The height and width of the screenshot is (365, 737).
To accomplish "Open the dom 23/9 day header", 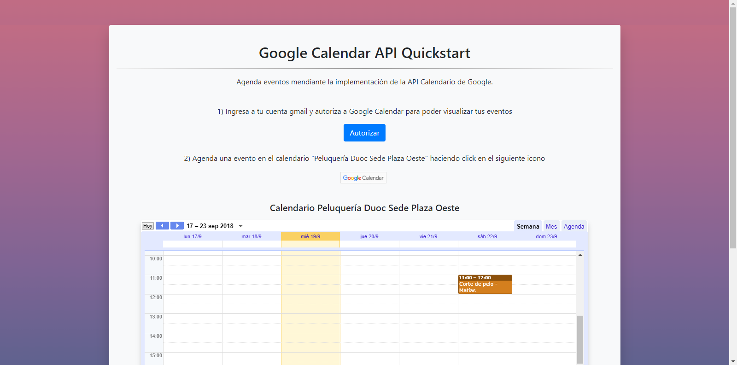I will click(546, 236).
